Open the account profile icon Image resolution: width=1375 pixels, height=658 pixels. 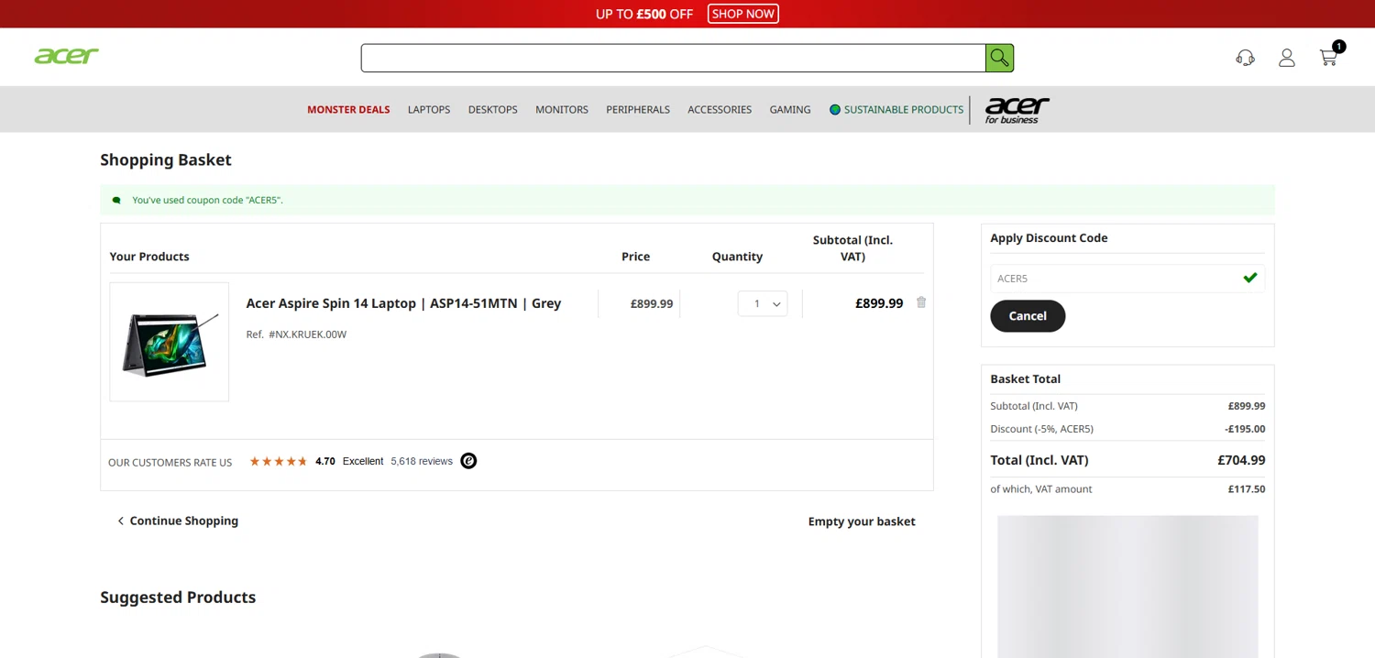click(x=1287, y=58)
